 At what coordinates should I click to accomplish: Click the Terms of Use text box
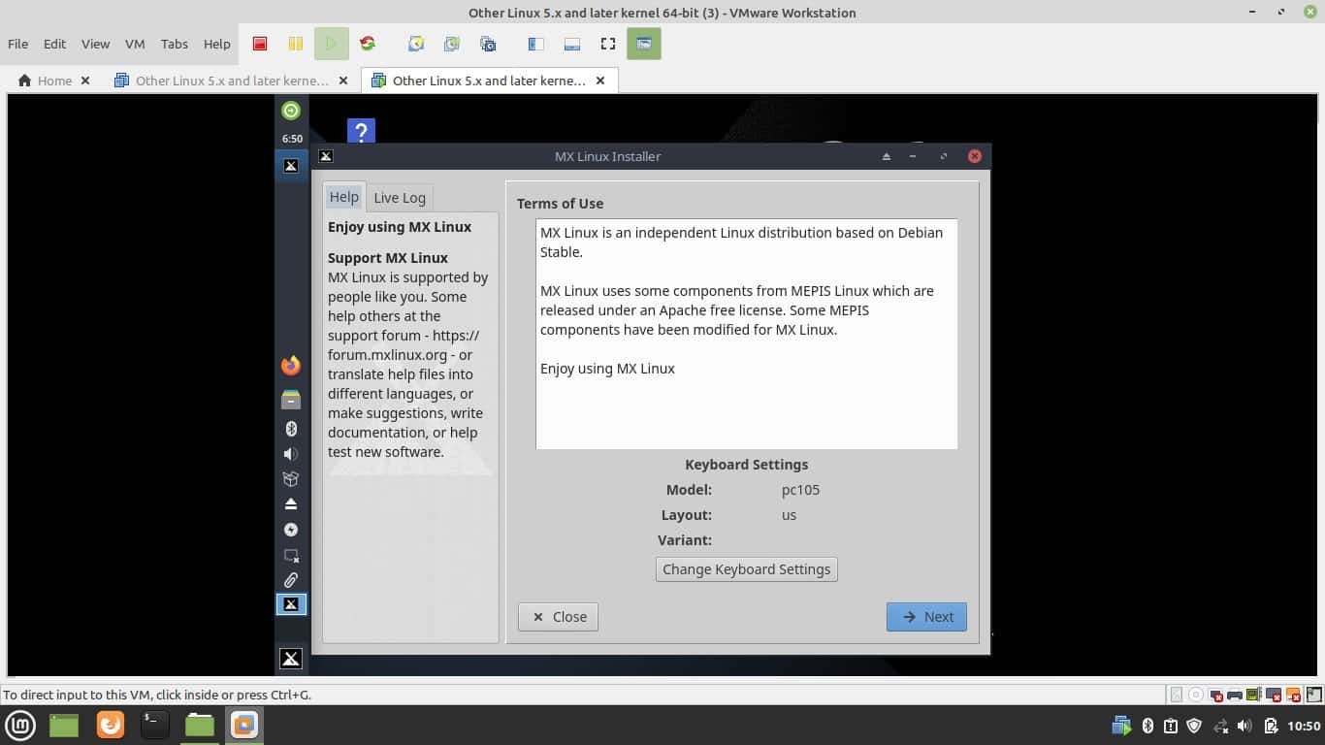tap(747, 334)
